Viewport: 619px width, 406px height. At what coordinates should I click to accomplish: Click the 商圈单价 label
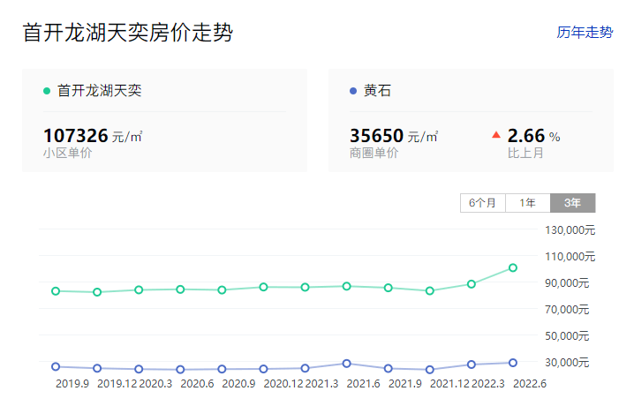(374, 153)
